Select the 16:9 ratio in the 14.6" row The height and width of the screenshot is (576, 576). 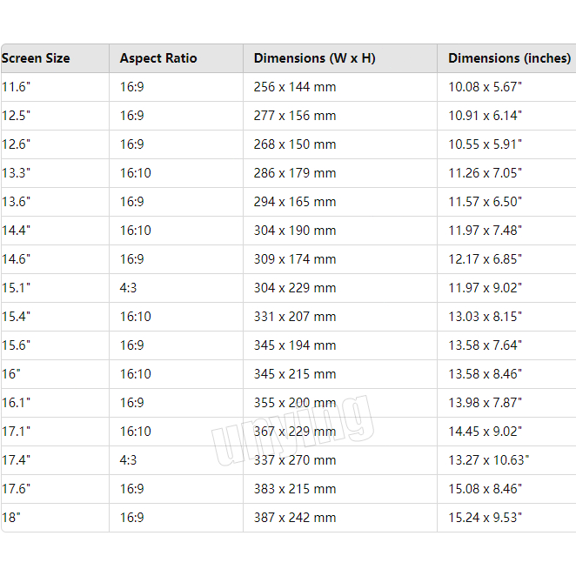pos(132,259)
